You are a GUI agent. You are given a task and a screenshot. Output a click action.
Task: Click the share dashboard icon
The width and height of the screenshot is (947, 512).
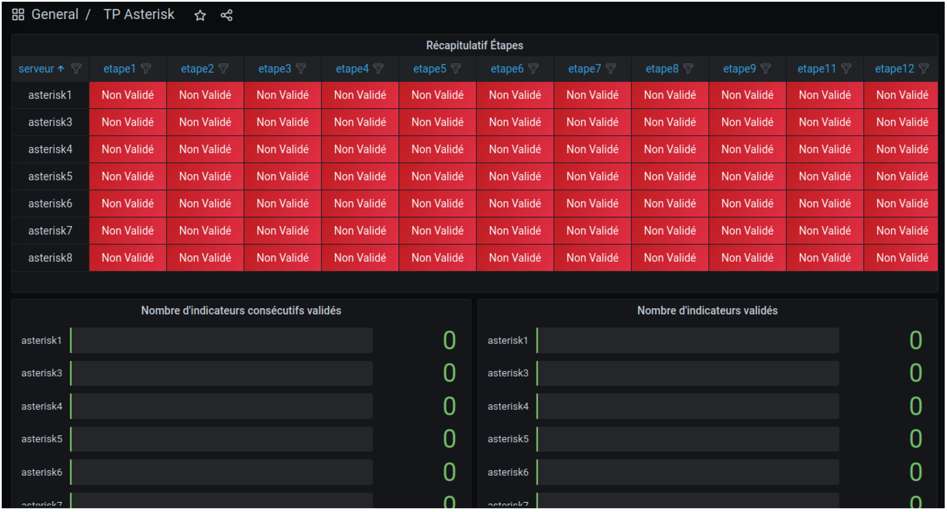(x=226, y=16)
